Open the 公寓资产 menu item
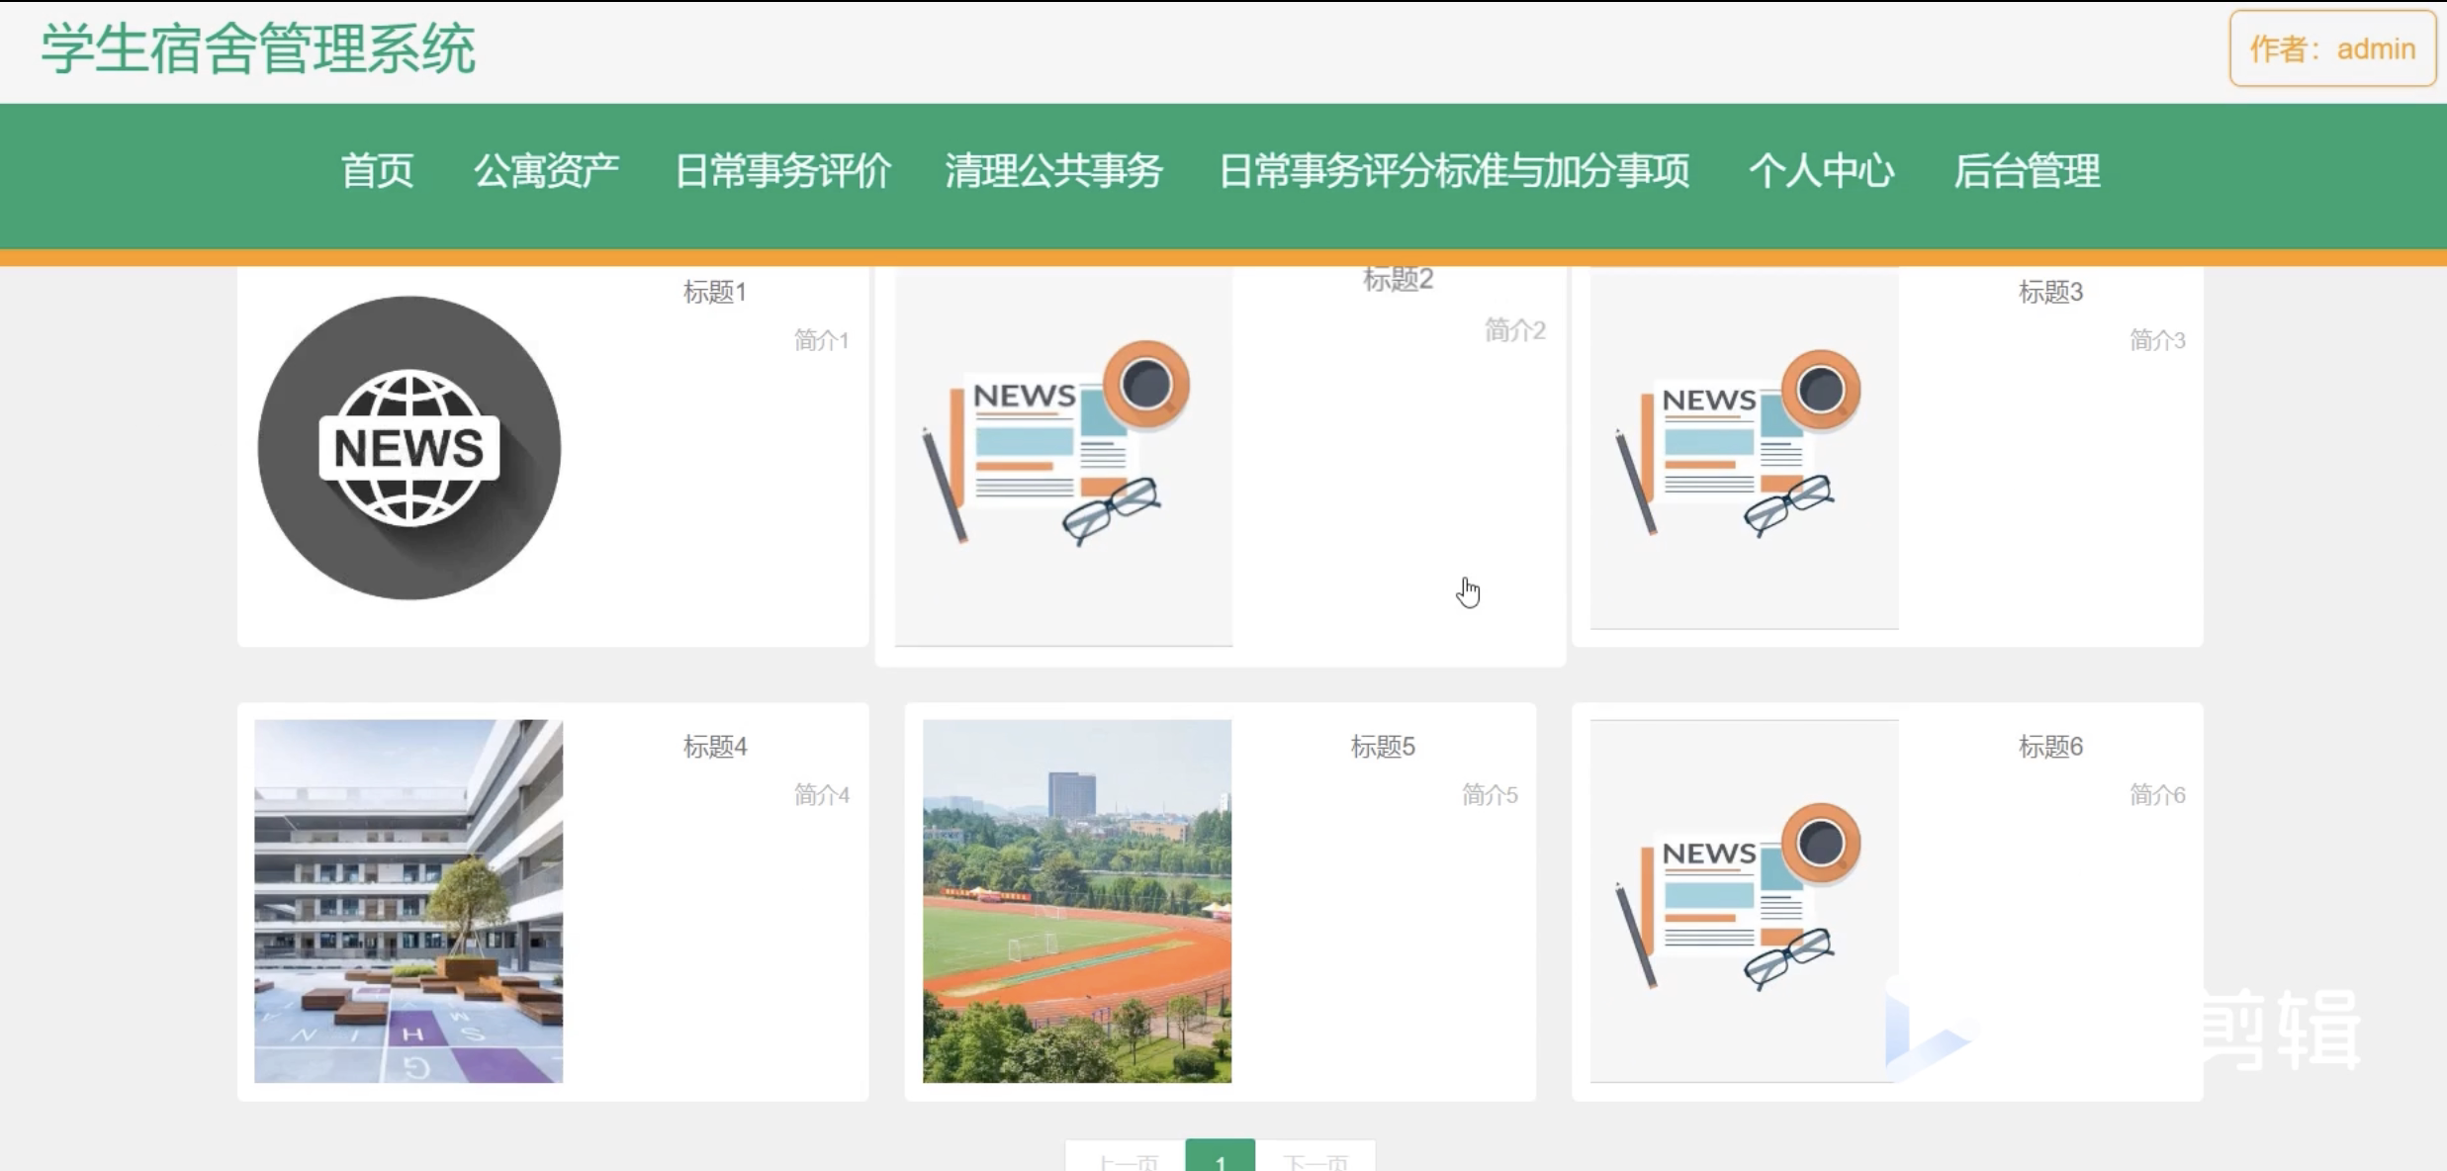Image resolution: width=2447 pixels, height=1171 pixels. [x=546, y=171]
